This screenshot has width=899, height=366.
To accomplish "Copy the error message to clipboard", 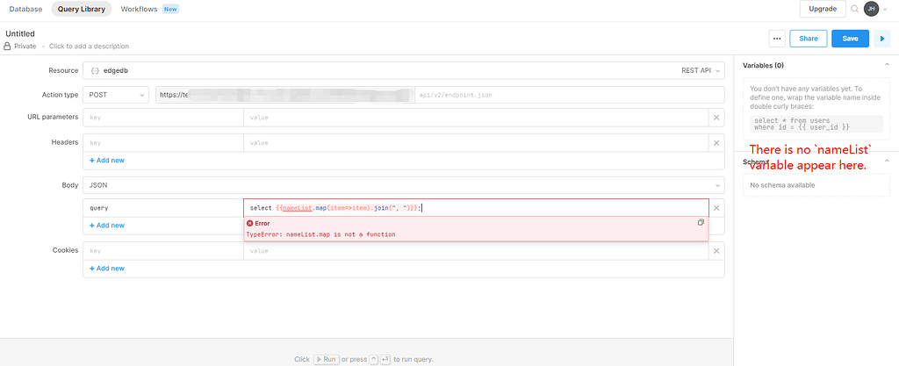I will (x=701, y=223).
